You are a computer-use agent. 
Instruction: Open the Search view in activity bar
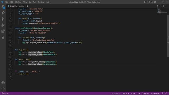click(x=3, y=13)
